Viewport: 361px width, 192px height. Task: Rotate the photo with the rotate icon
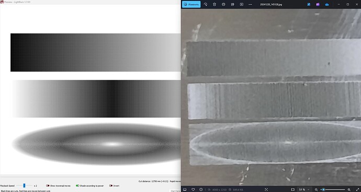[206, 4]
